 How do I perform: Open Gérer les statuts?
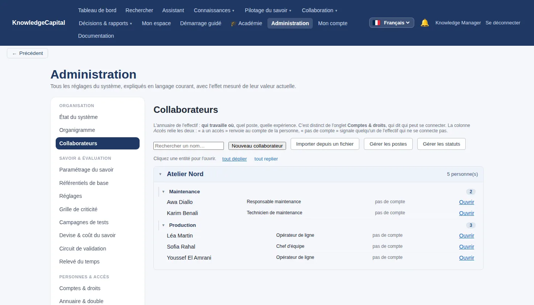441,144
